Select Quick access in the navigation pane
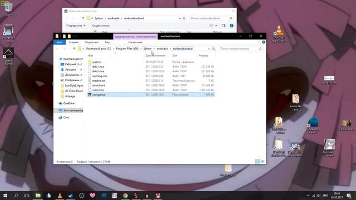Viewport: 356px width, 200px height. 71,59
